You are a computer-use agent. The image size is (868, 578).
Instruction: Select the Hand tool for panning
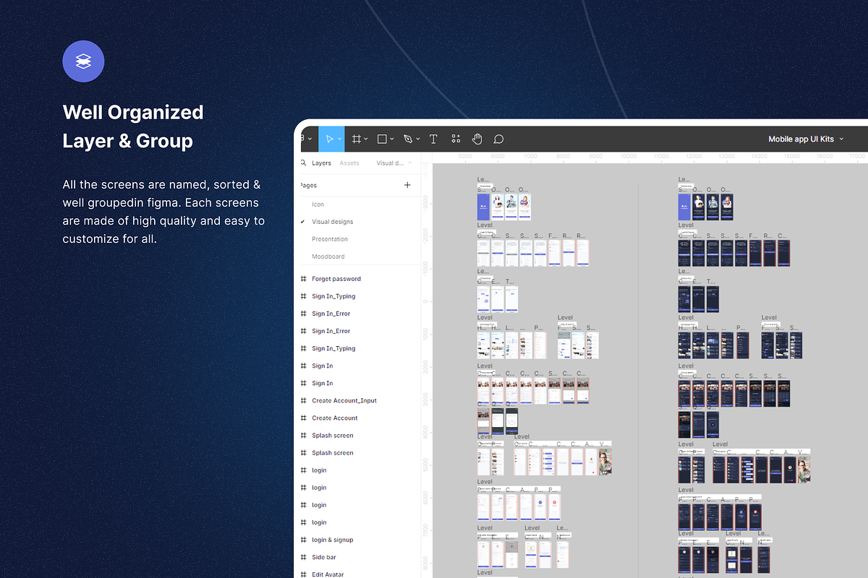477,139
